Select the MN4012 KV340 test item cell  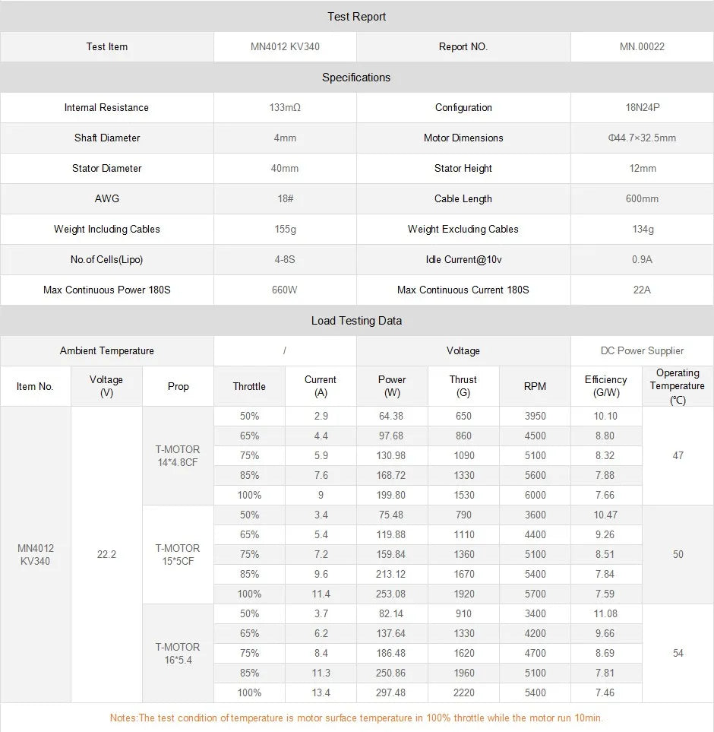pyautogui.click(x=285, y=46)
